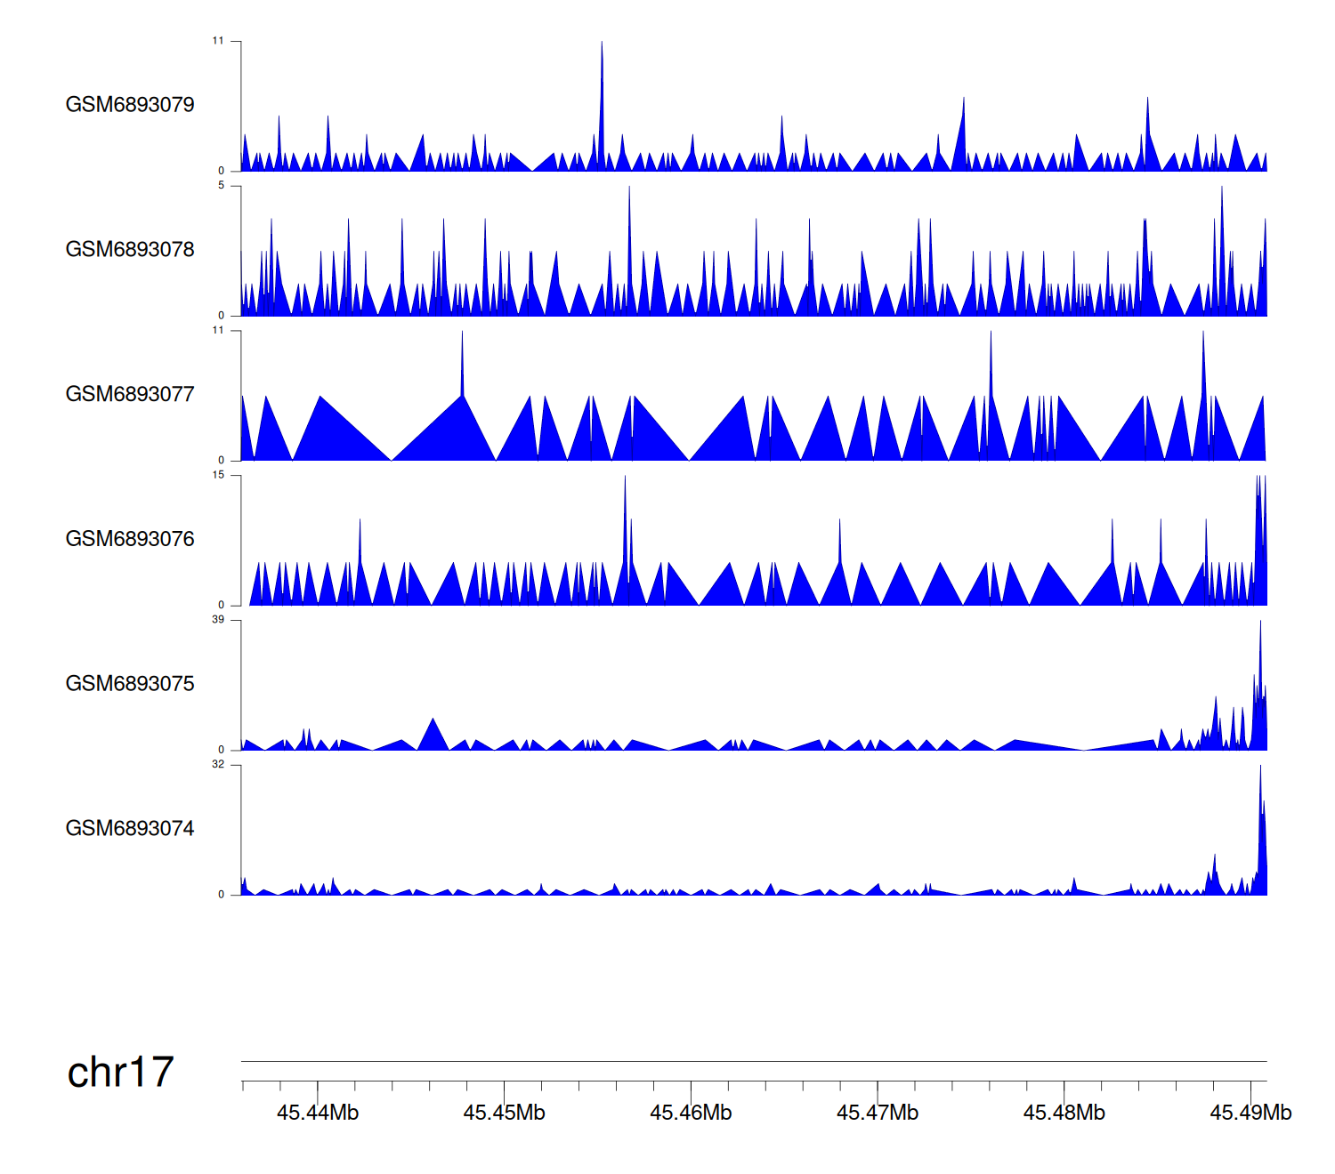
Task: Select the y-axis maximum value 15
Action: pos(218,475)
